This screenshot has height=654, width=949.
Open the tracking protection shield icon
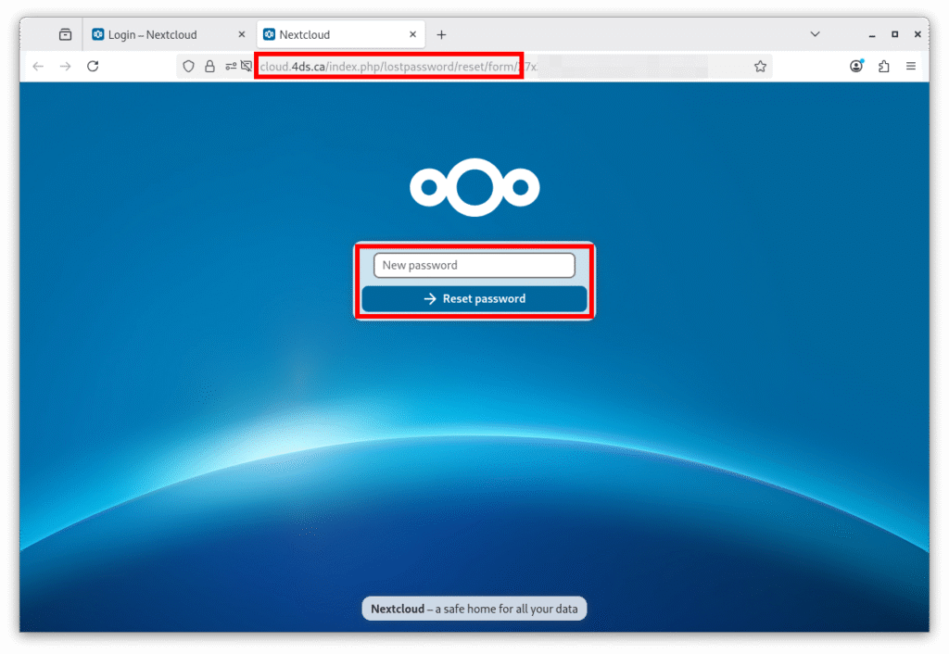point(188,67)
